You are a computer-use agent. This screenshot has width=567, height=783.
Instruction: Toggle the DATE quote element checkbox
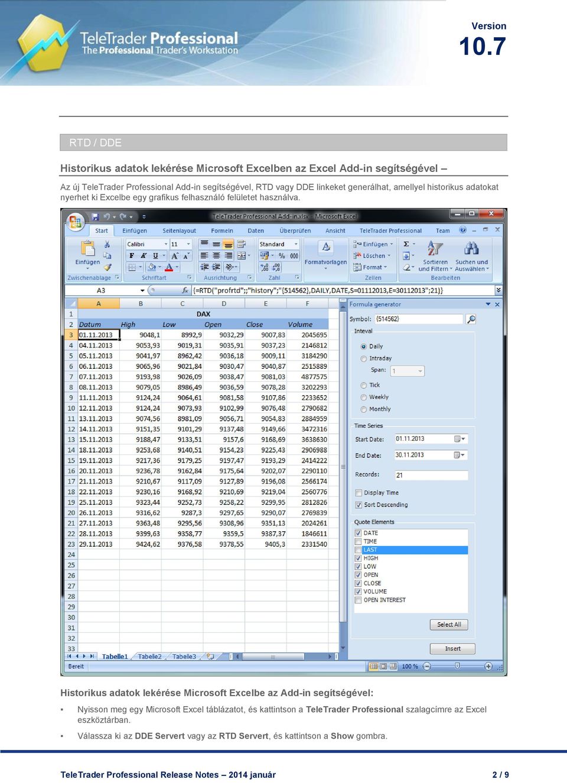pyautogui.click(x=358, y=533)
